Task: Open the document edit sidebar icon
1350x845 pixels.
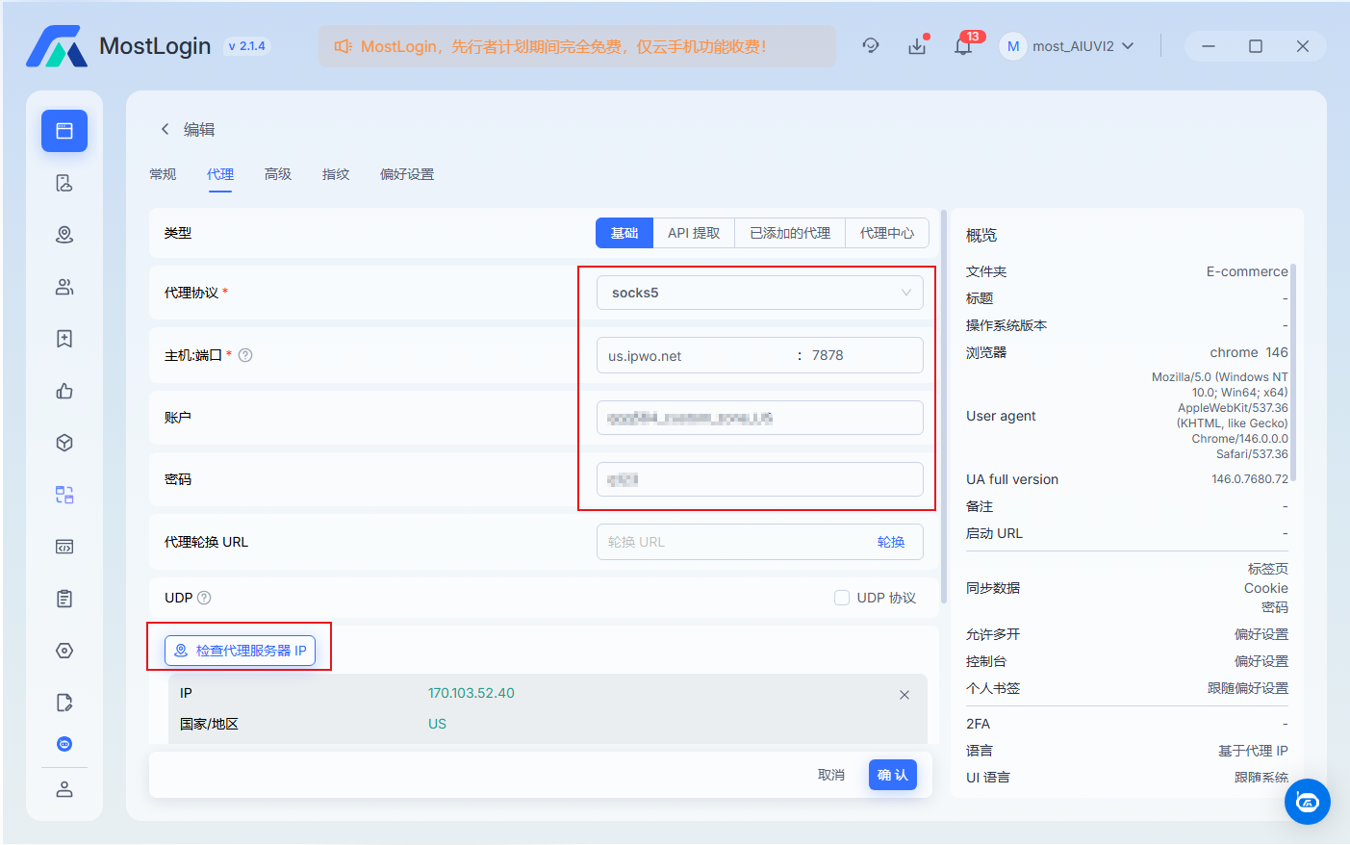Action: (64, 703)
